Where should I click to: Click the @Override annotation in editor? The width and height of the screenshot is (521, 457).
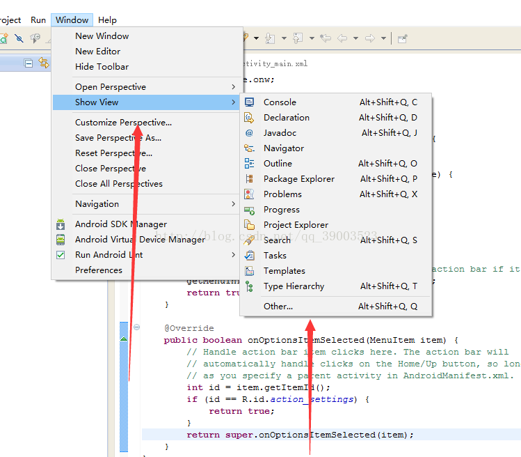(189, 328)
